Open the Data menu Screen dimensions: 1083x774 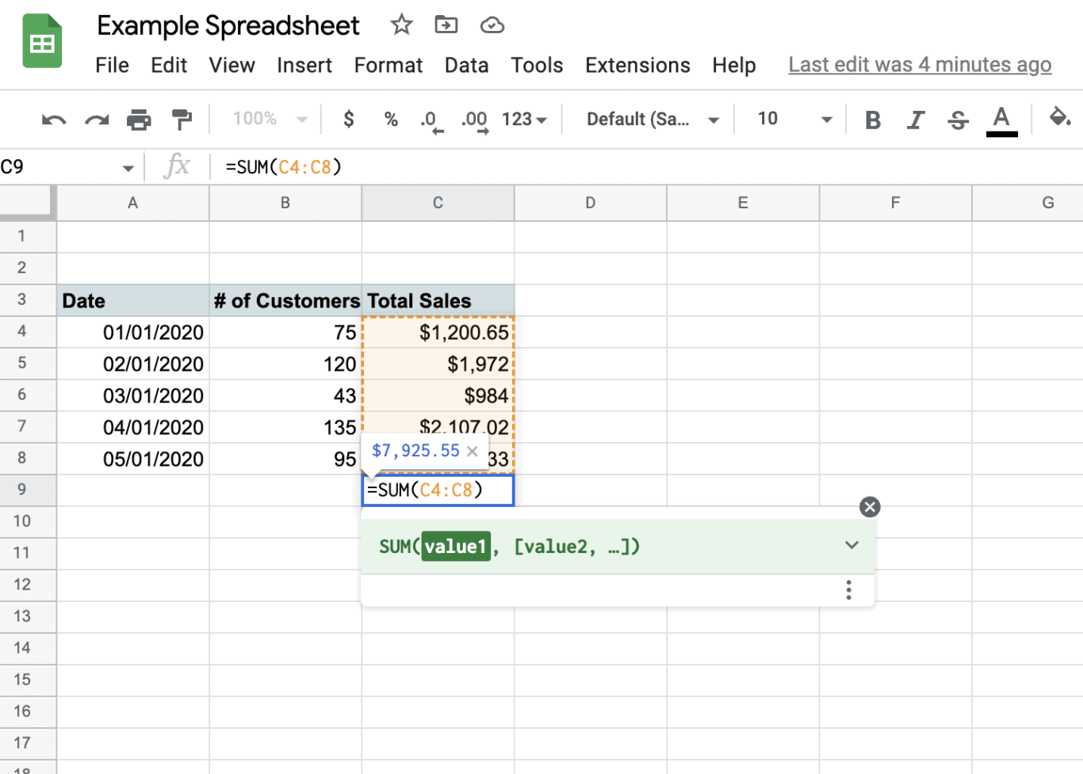pos(466,65)
